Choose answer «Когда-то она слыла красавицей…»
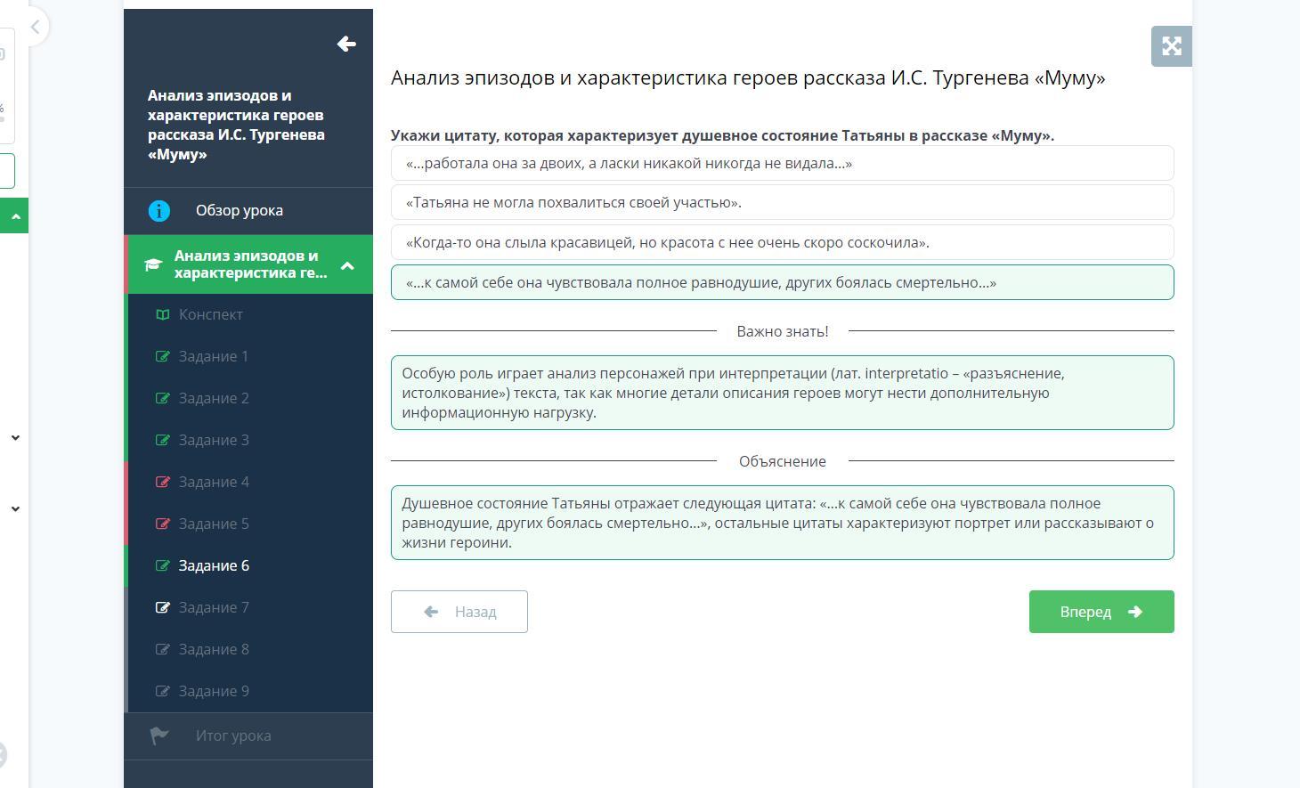Screen dimensions: 1300x788 782,242
